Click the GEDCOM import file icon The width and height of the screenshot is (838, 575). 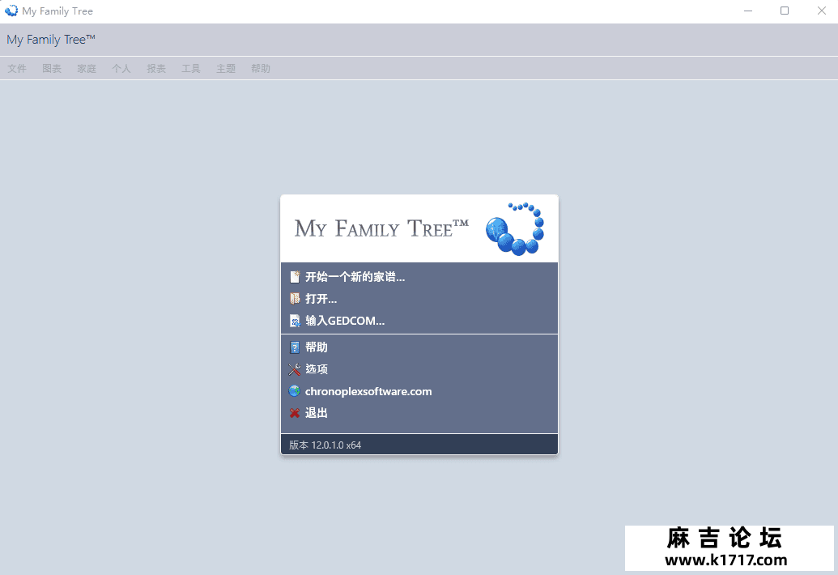[295, 321]
